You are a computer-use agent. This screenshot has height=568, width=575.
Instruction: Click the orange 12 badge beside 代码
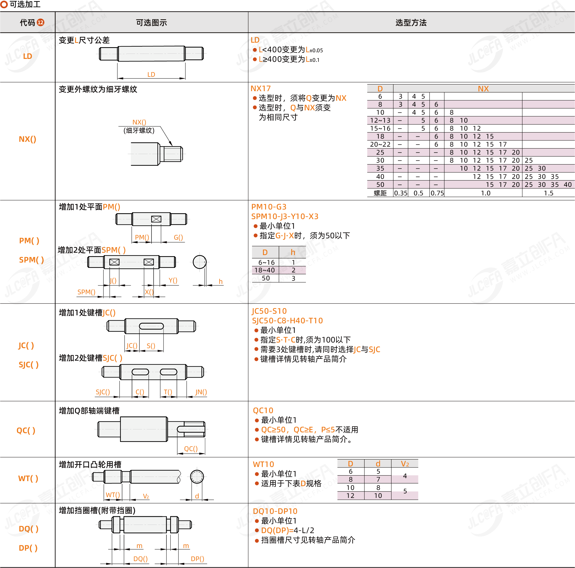pos(41,22)
